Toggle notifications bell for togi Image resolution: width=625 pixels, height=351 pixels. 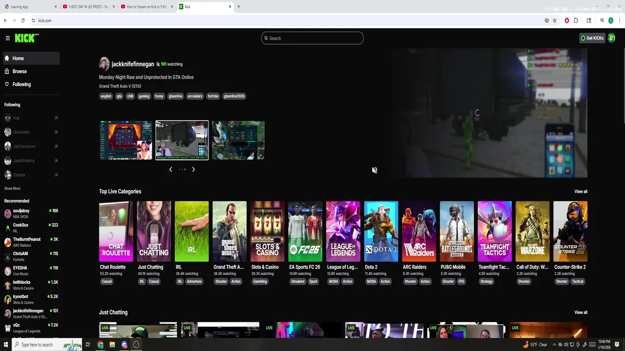pyautogui.click(x=56, y=118)
